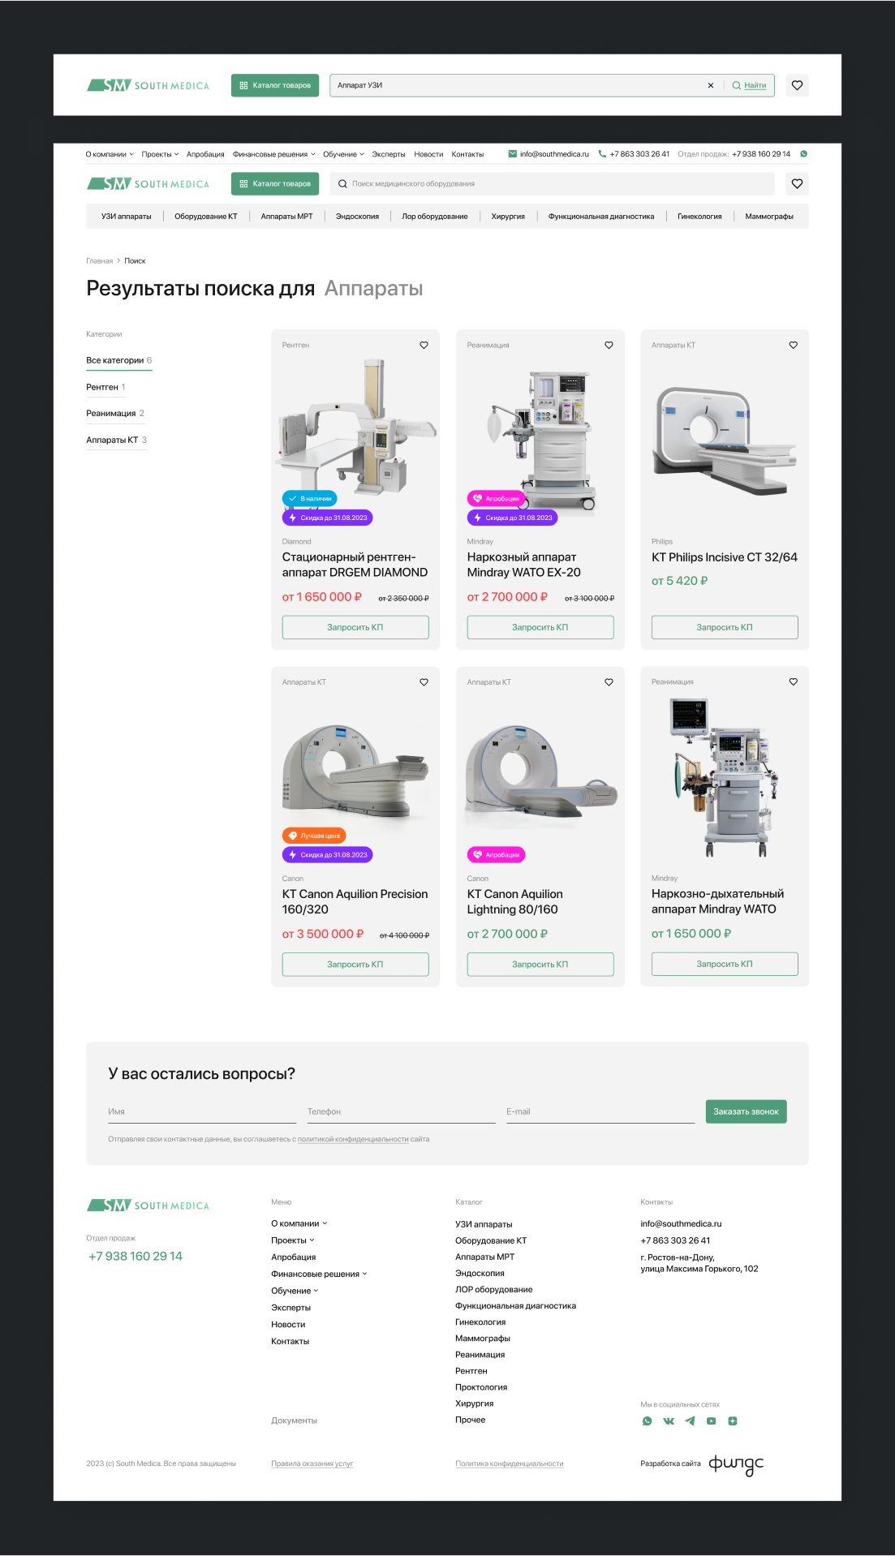Click the 'Телефон' input field in form
The width and height of the screenshot is (895, 1556).
point(401,1111)
